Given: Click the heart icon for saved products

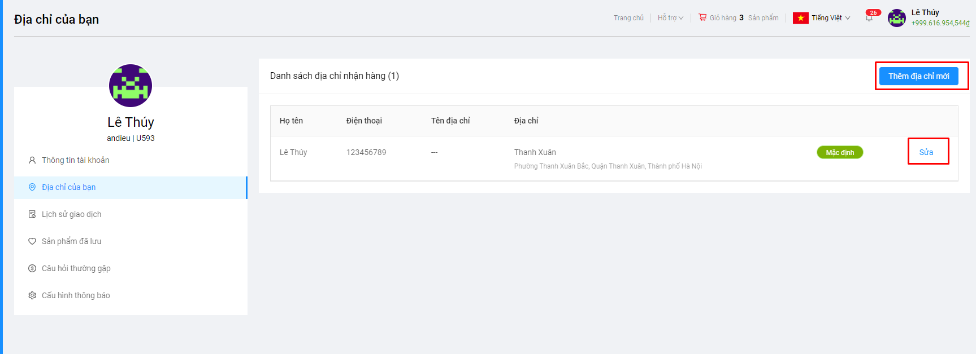Looking at the screenshot, I should pyautogui.click(x=32, y=241).
